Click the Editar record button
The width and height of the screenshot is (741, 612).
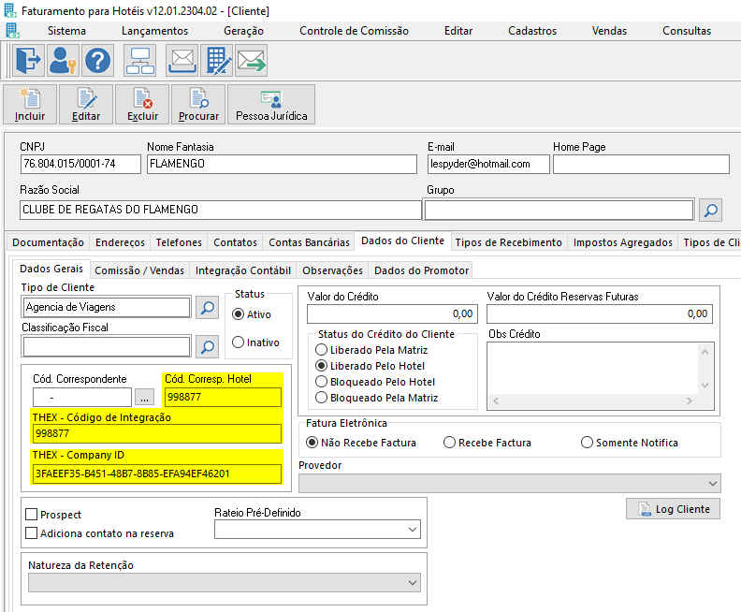(86, 105)
